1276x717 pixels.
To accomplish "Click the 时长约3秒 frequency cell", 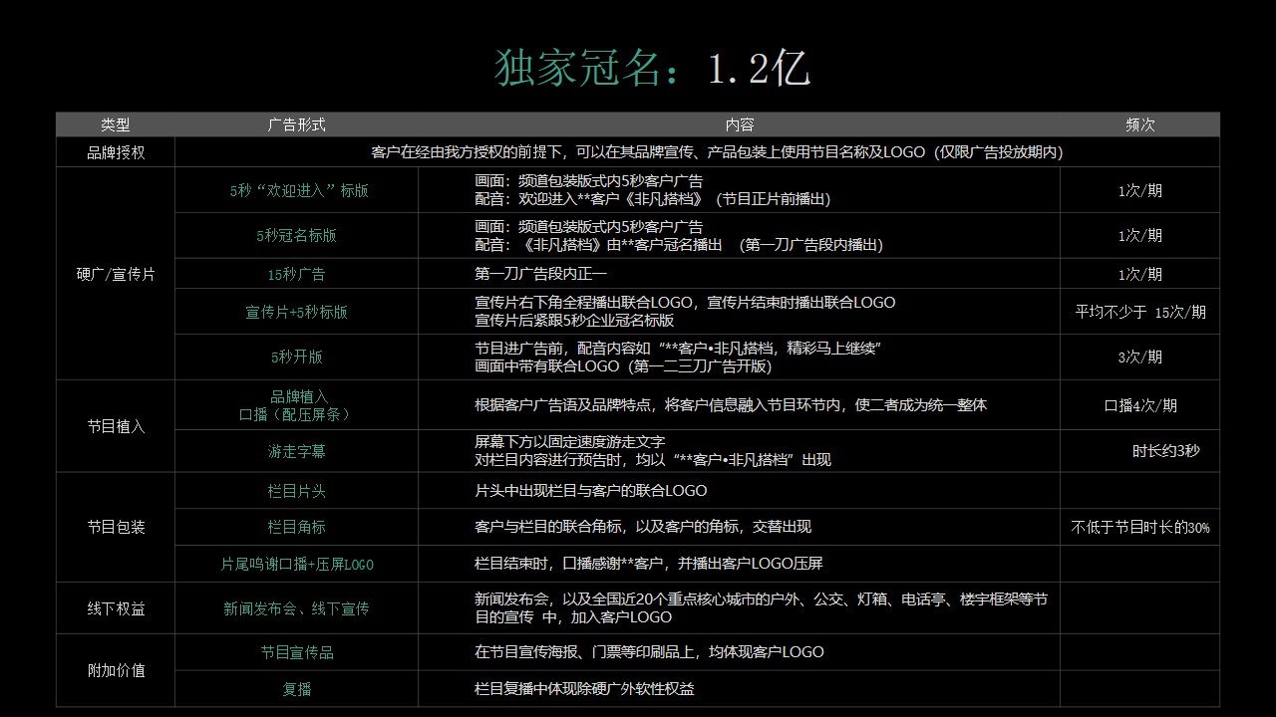I will tap(1139, 451).
